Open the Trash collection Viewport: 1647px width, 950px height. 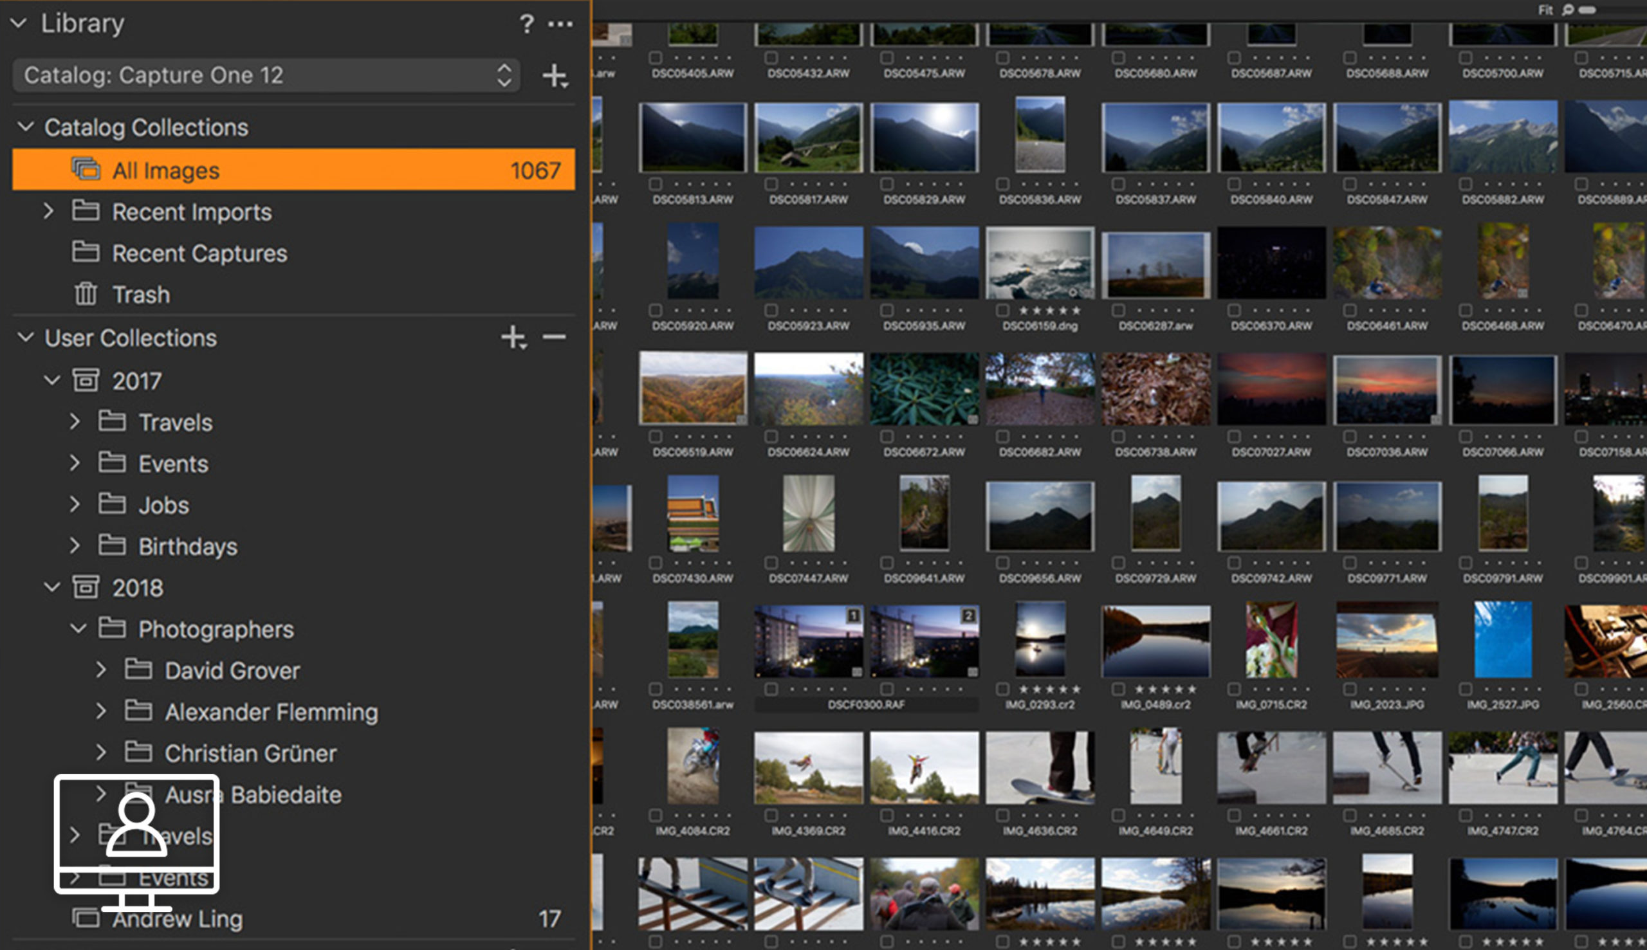pyautogui.click(x=141, y=295)
